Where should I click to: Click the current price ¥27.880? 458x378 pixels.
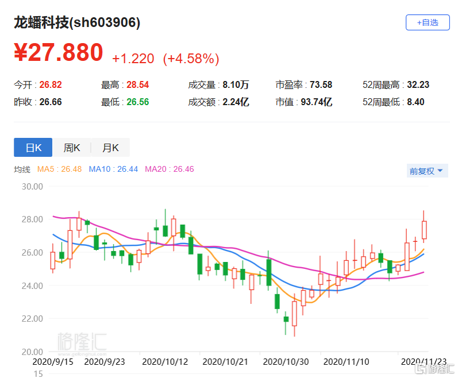tap(59, 52)
